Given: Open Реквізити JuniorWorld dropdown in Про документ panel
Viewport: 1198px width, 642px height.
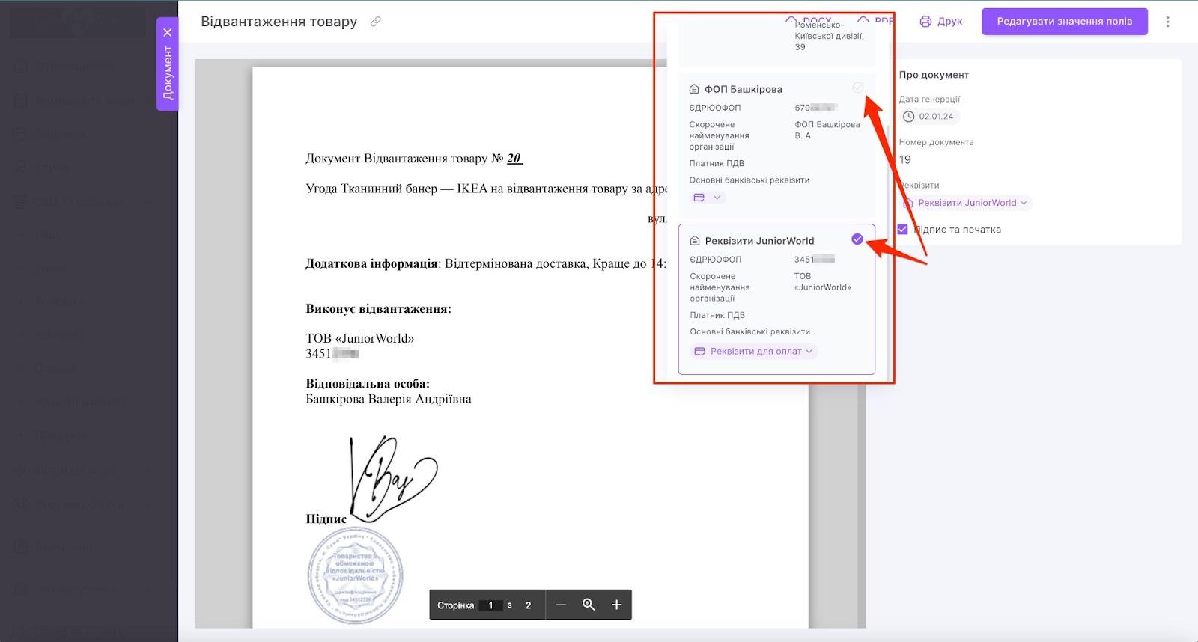Looking at the screenshot, I should pyautogui.click(x=966, y=203).
